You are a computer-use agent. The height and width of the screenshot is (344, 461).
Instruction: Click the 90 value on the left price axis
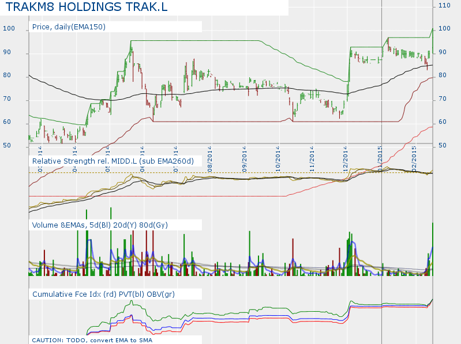click(7, 52)
